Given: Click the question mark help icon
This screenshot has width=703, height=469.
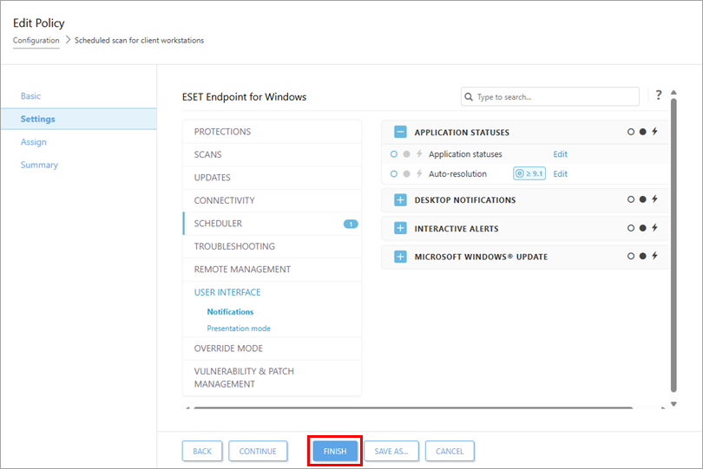Looking at the screenshot, I should coord(659,95).
